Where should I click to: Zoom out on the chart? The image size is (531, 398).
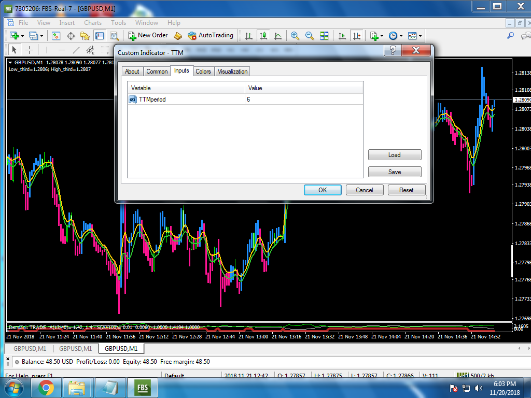click(309, 36)
